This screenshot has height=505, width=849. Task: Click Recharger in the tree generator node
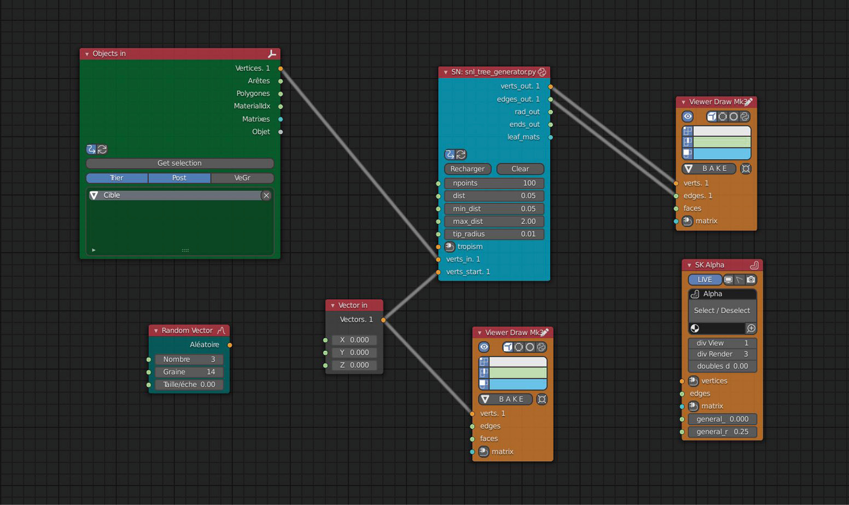click(467, 169)
